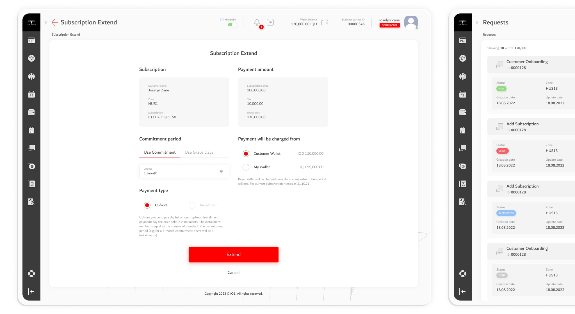The width and height of the screenshot is (575, 314).
Task: Switch to Use Grace Days tab
Action: pos(199,152)
